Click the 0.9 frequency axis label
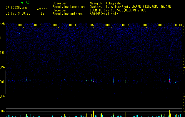Viewport: 185px width, 117px height. 2,67
